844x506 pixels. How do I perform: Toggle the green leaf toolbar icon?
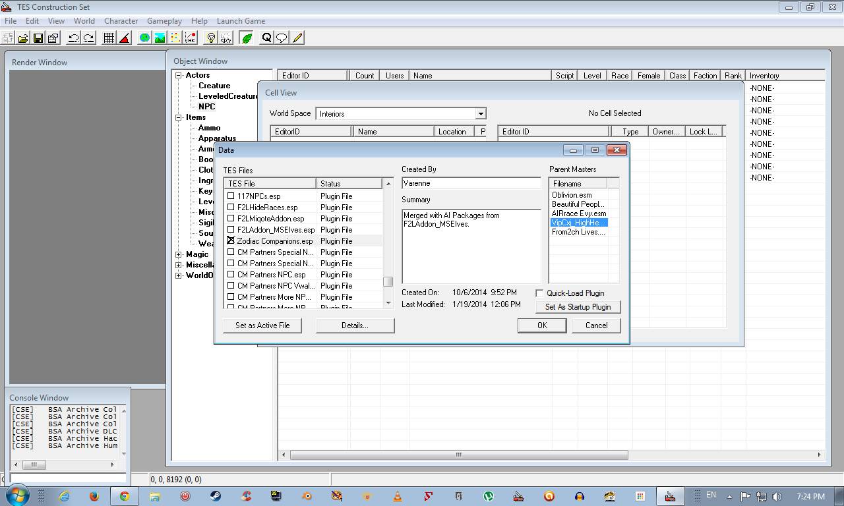click(247, 38)
